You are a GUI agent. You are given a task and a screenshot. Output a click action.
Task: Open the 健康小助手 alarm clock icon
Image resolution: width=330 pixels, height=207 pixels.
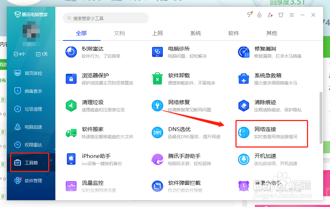point(244,186)
